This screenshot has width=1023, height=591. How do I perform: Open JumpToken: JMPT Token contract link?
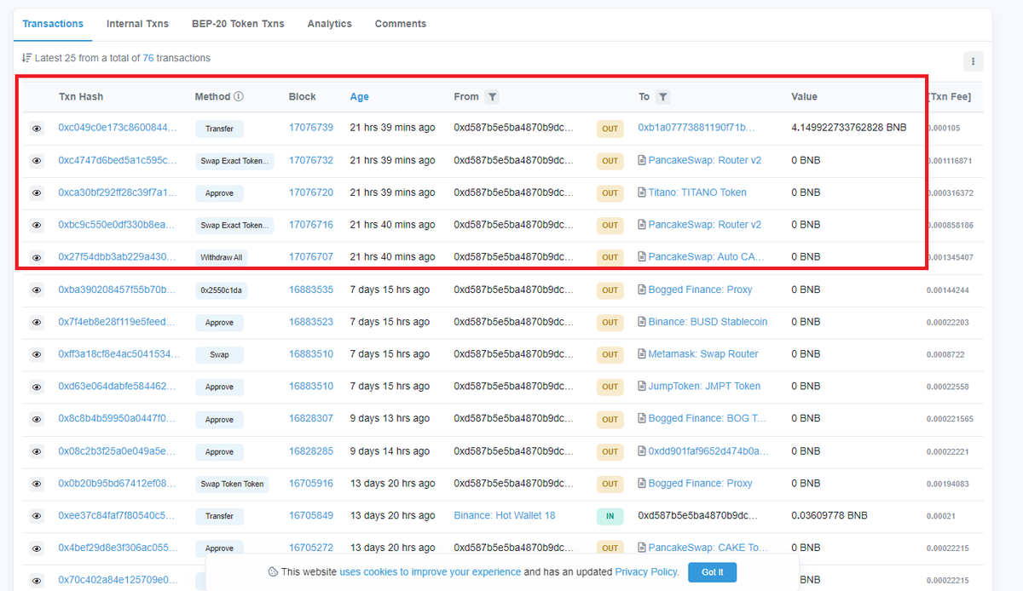click(x=704, y=387)
